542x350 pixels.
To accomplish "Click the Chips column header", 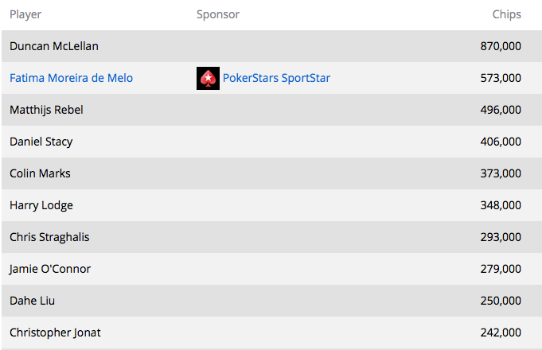I will coord(507,14).
